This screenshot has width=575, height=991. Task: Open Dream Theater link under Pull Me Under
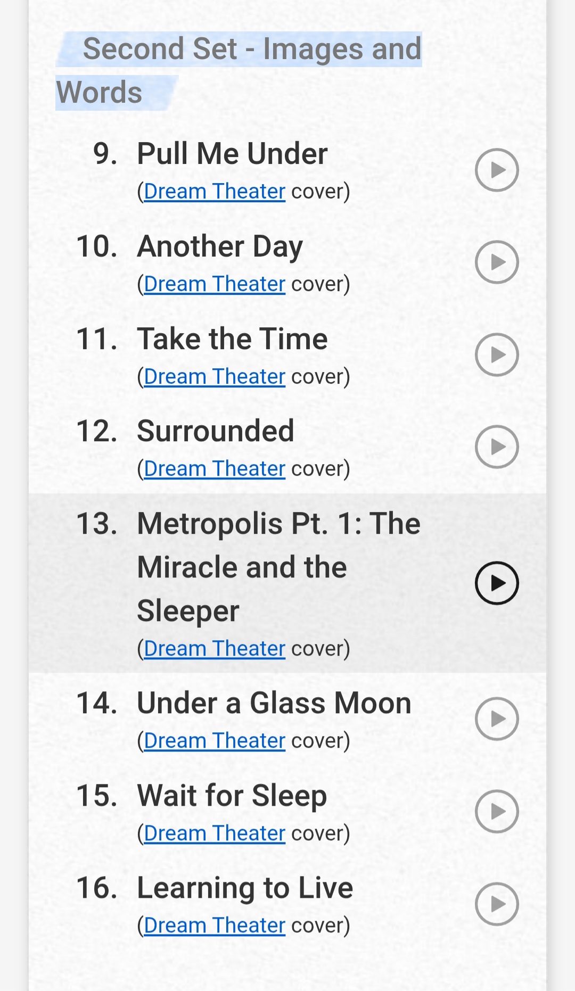pyautogui.click(x=215, y=192)
